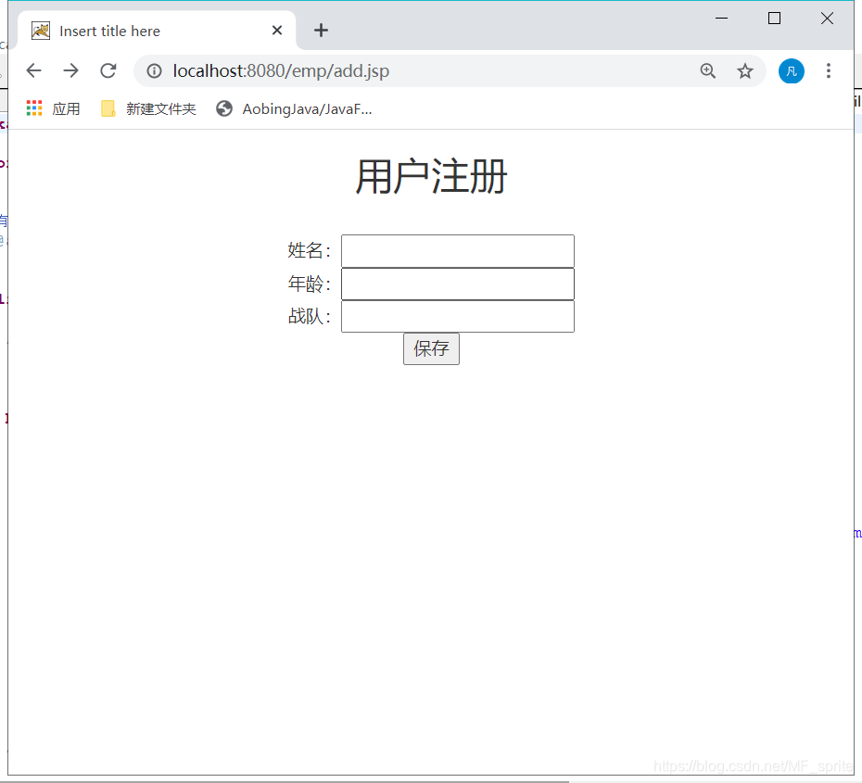The image size is (862, 783).
Task: Click the 战队 team input field
Action: [457, 316]
